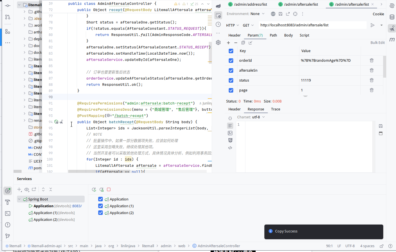Rerun the selected Spring Boot service
396x252 pixels.
(x=94, y=189)
